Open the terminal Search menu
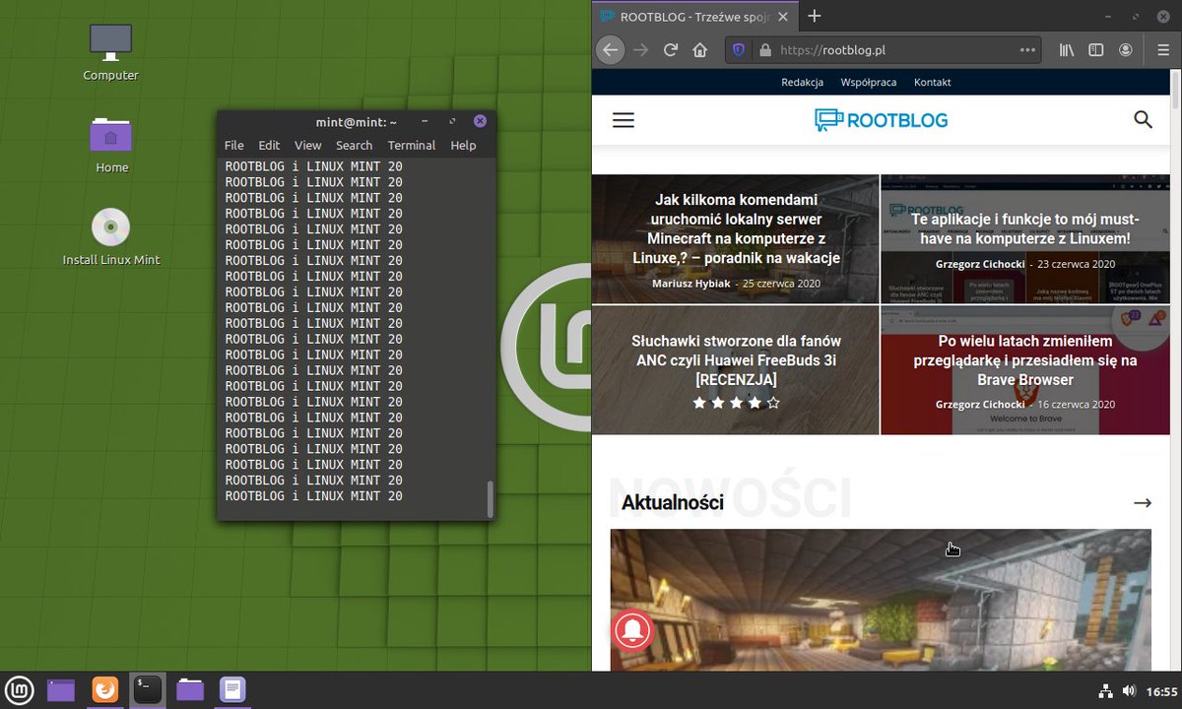 [354, 146]
